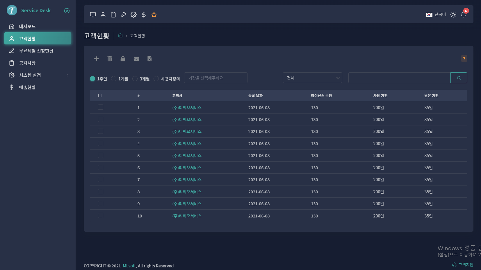481x270 pixels.
Task: Click registration date in row 6
Action: [x=259, y=168]
